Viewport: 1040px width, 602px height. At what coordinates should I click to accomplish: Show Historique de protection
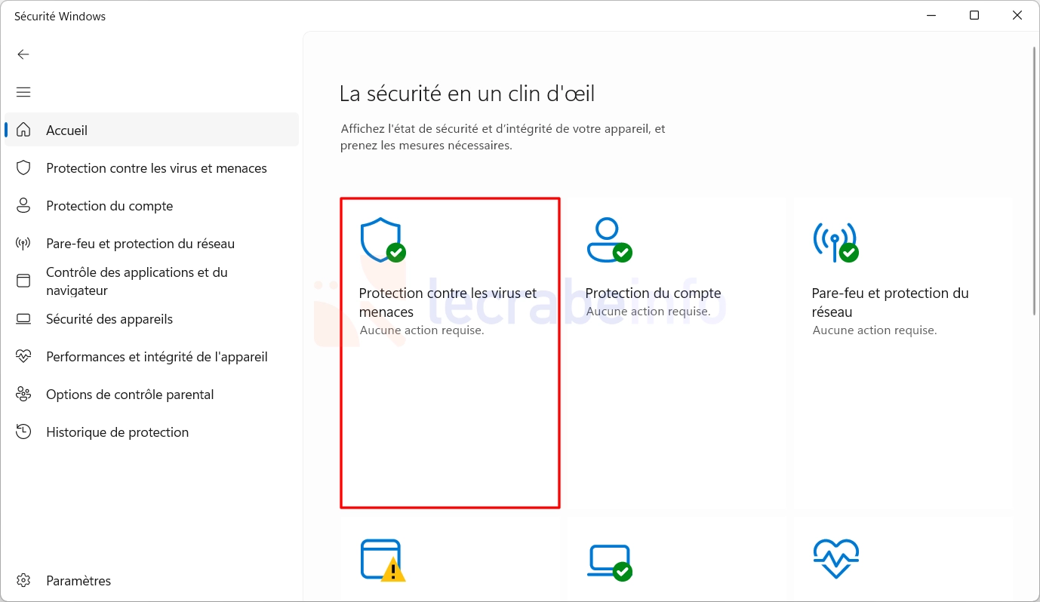tap(152, 432)
